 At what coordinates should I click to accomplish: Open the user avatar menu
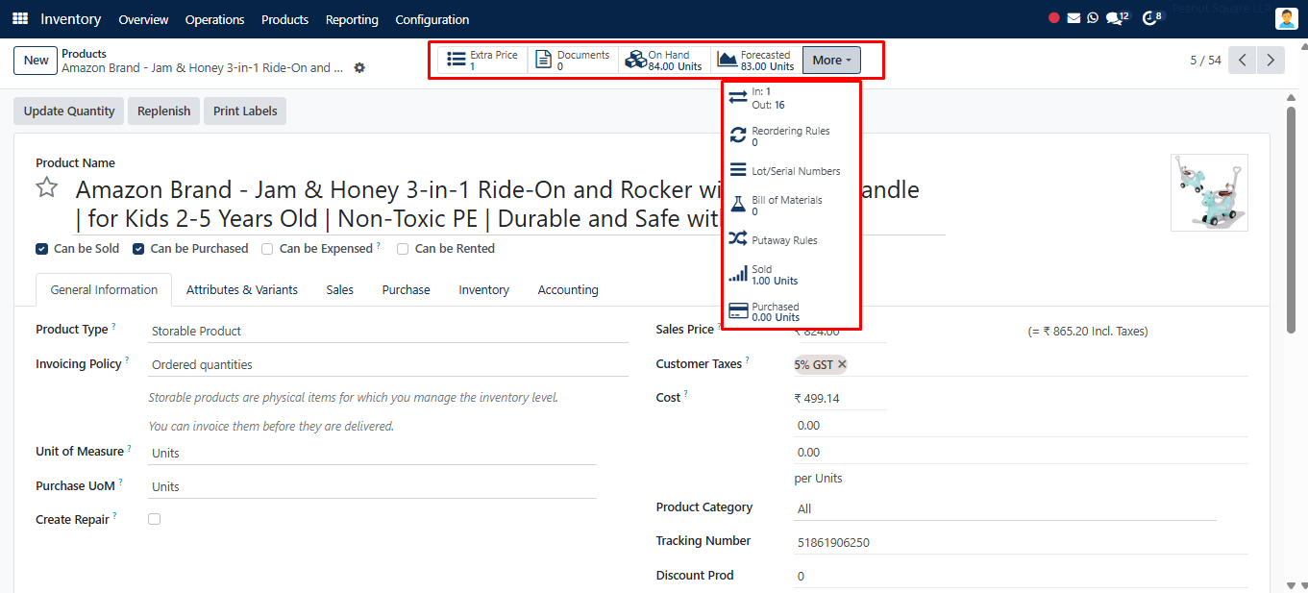pos(1286,19)
